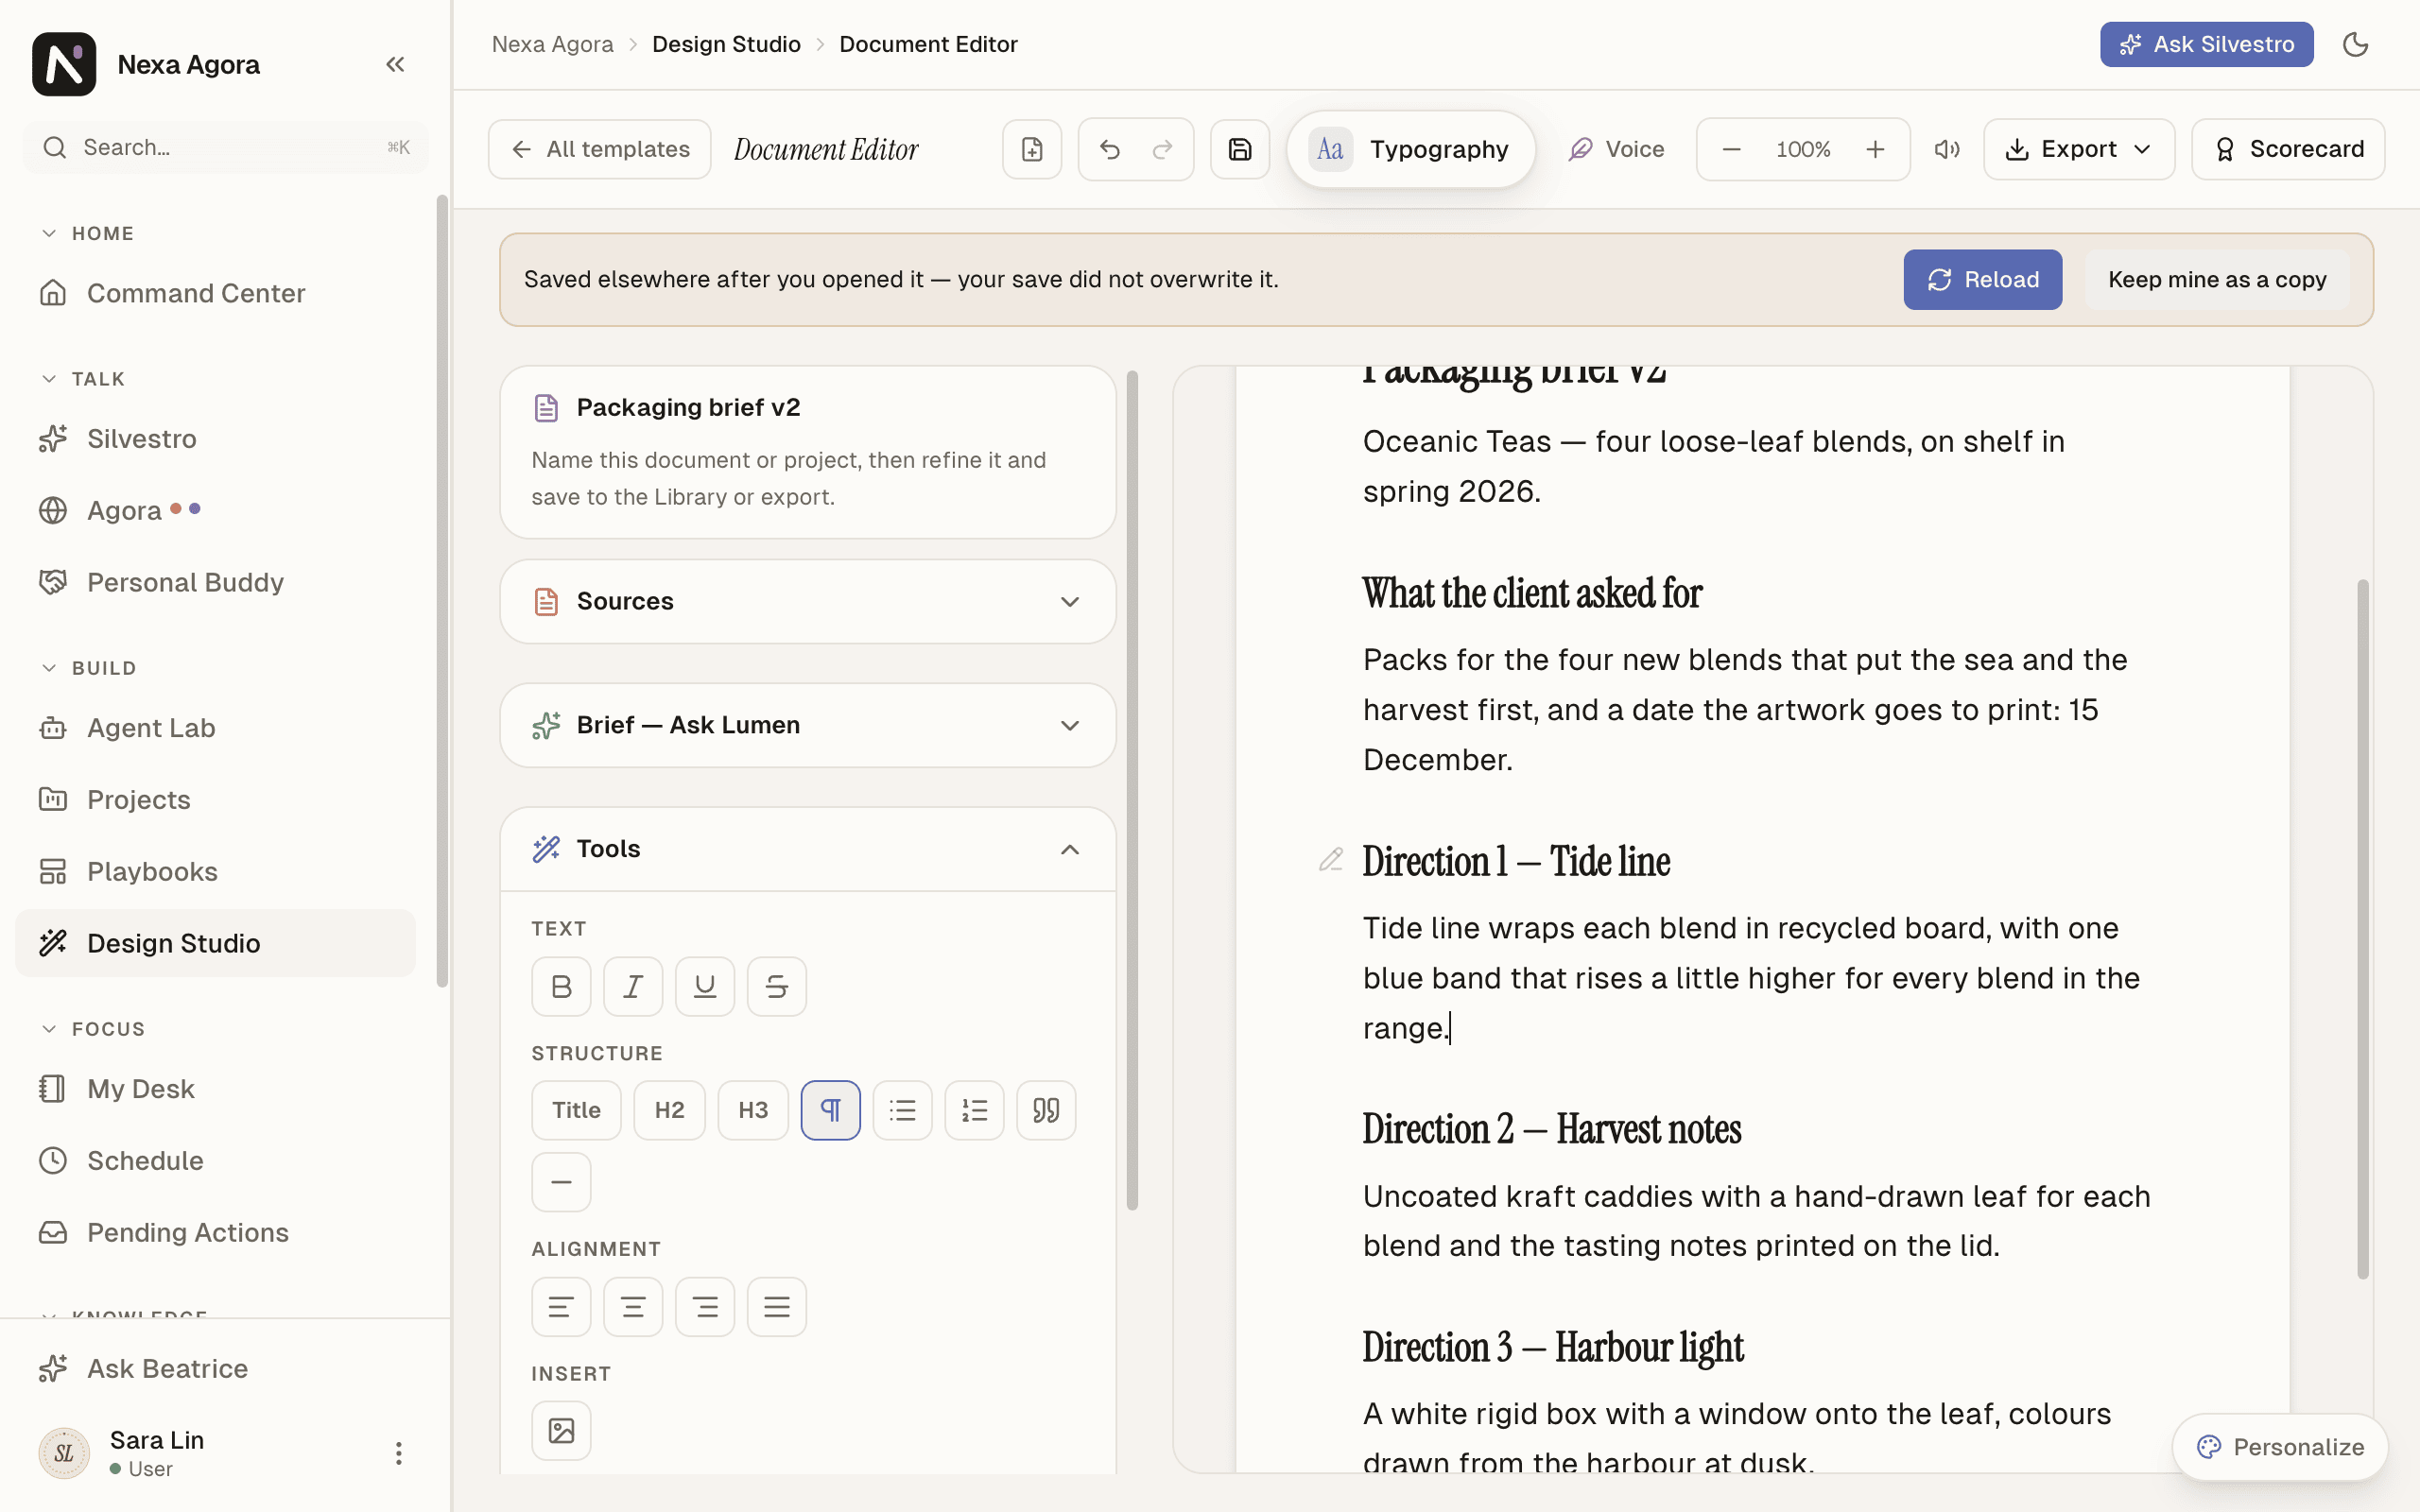Undo the last edit

(x=1109, y=149)
